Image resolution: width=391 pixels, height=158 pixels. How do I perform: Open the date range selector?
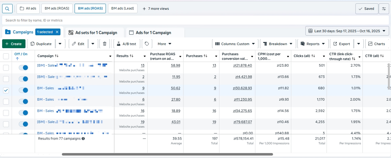(347, 31)
